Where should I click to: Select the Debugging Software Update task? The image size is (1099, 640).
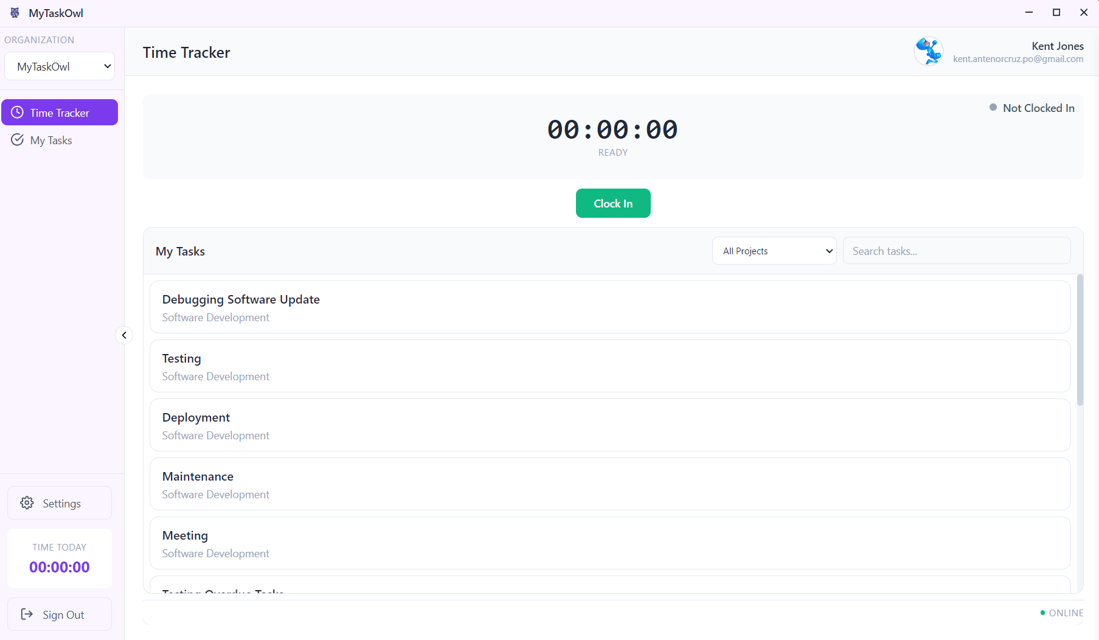pos(610,307)
